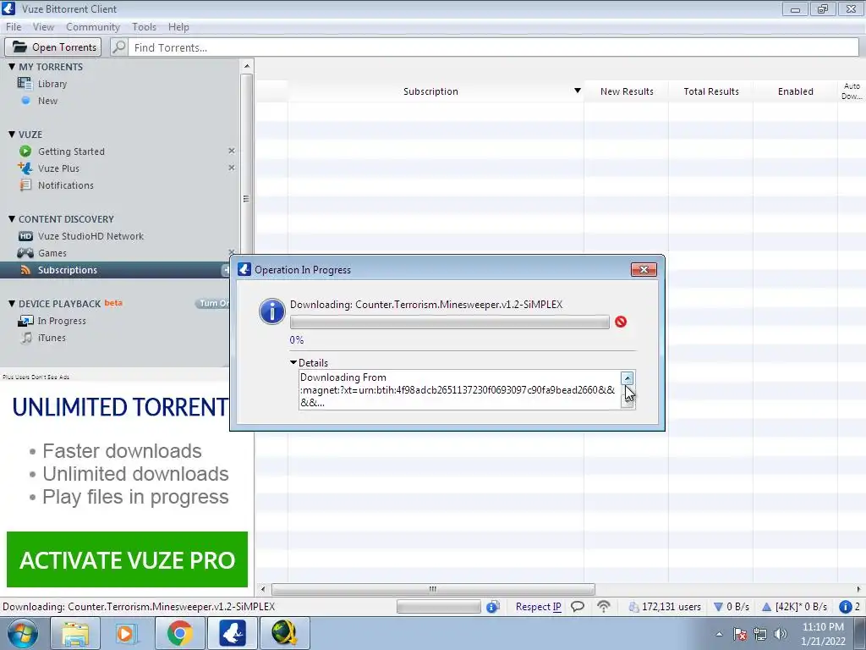Viewport: 866px width, 650px height.
Task: Click the details box scroll up arrow
Action: [x=628, y=377]
